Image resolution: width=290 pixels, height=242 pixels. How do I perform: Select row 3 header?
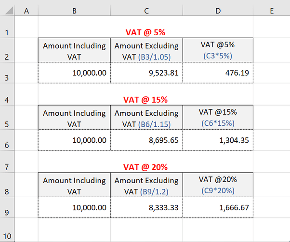tap(7, 73)
